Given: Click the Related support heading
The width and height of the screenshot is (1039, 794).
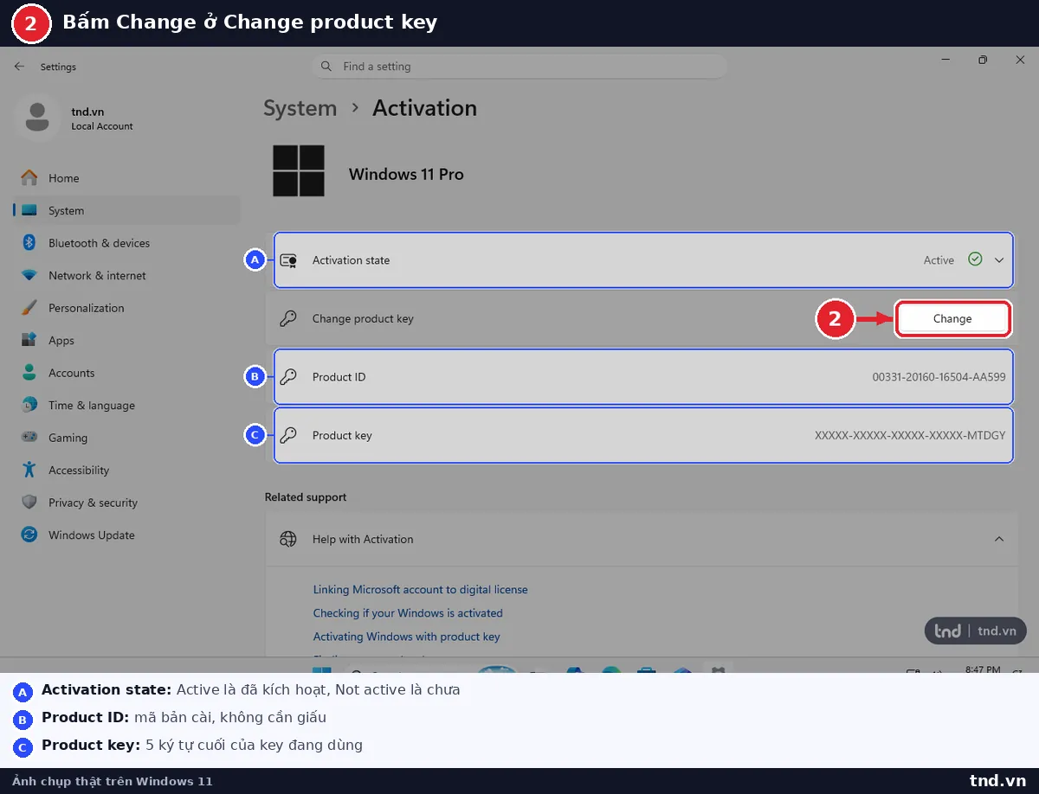Looking at the screenshot, I should [x=305, y=497].
